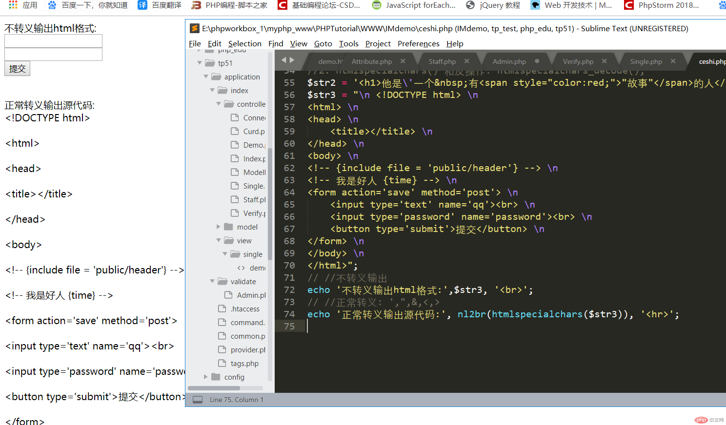This screenshot has width=726, height=425.
Task: Open CSDN forum bookmark icon
Action: [x=282, y=5]
